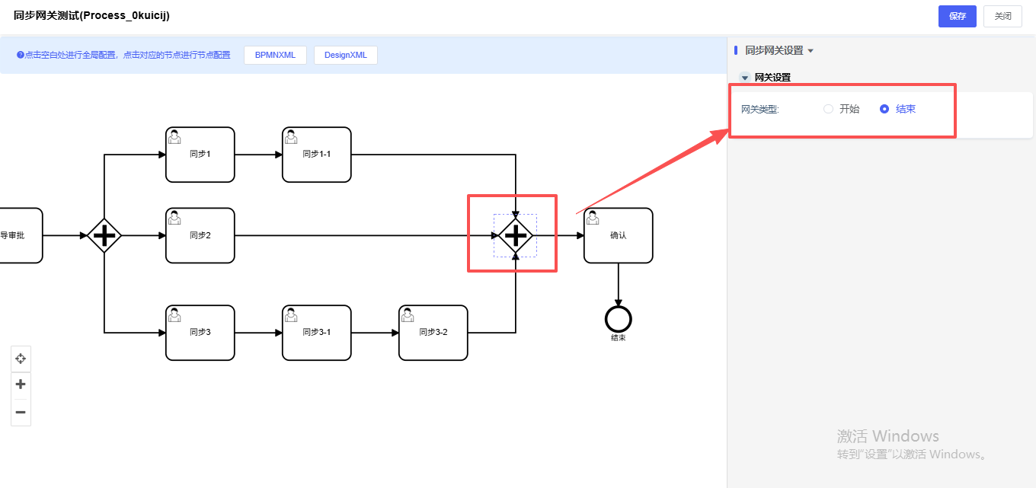Collapse the 网关设置 section
Viewport: 1036px width, 488px height.
tap(745, 78)
